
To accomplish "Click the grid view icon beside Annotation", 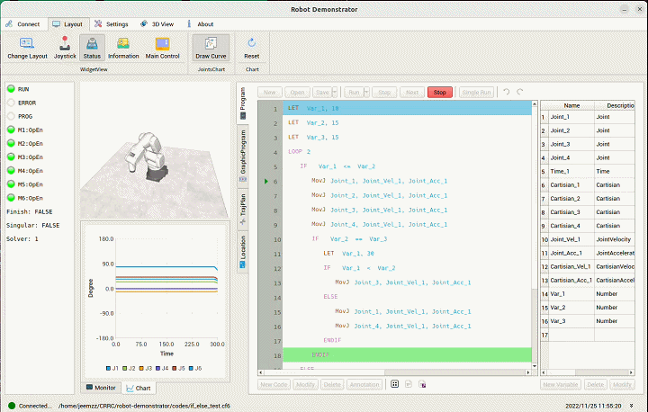I will pos(395,384).
